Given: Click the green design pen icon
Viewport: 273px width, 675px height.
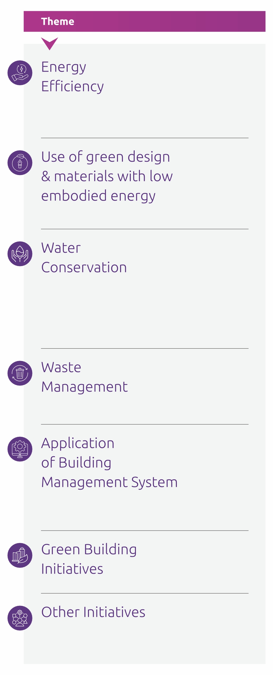Looking at the screenshot, I should (20, 163).
